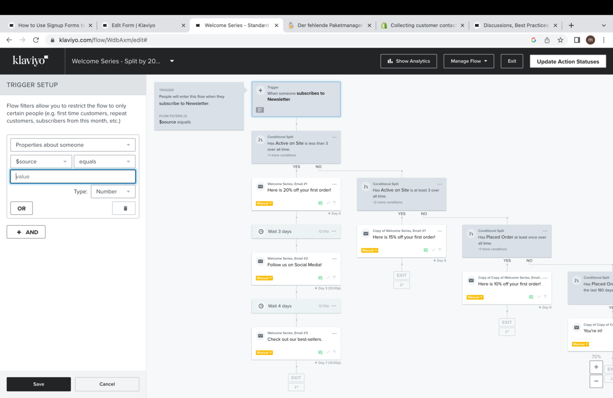Select the delete trash icon in Trigger Setup
The width and height of the screenshot is (613, 398).
(x=124, y=208)
